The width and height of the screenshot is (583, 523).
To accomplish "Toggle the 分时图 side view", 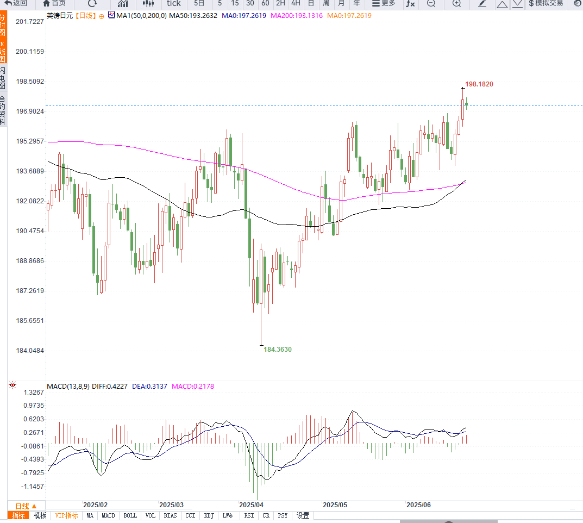I will pyautogui.click(x=3, y=26).
